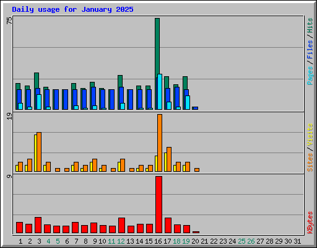Click the 'Files' legend label

point(310,49)
